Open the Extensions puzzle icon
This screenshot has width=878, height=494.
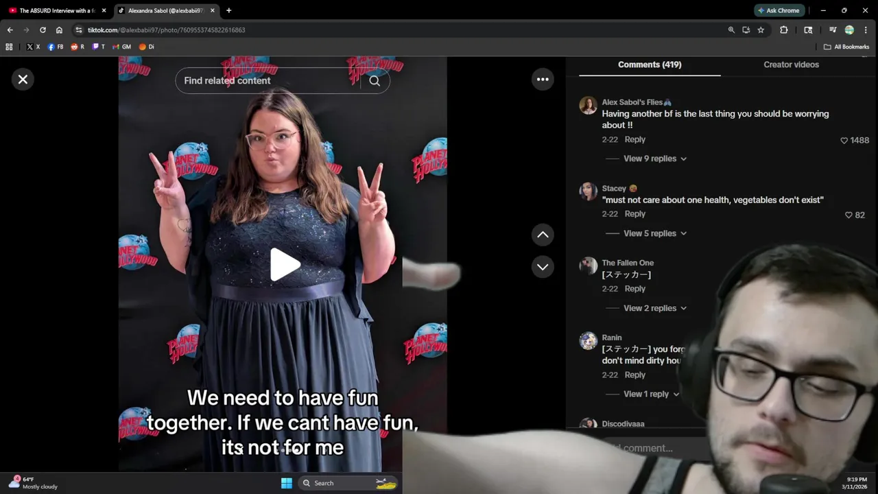783,30
